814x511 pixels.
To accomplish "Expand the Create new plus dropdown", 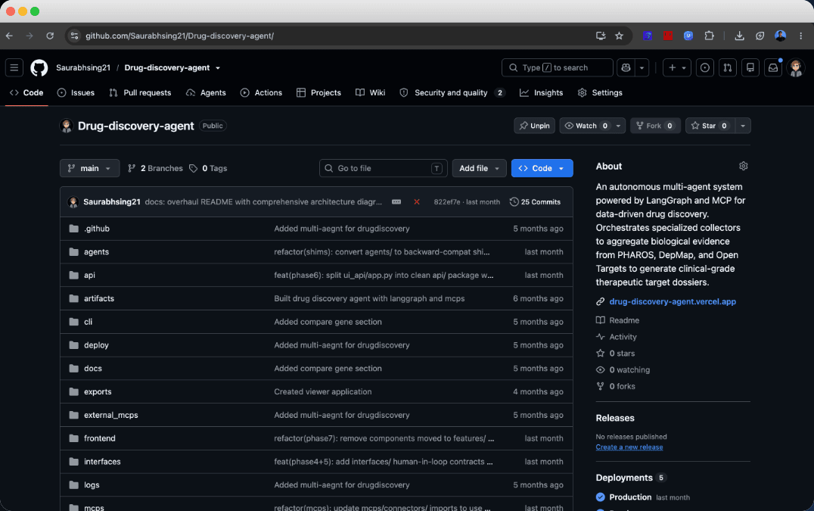I will pyautogui.click(x=677, y=67).
